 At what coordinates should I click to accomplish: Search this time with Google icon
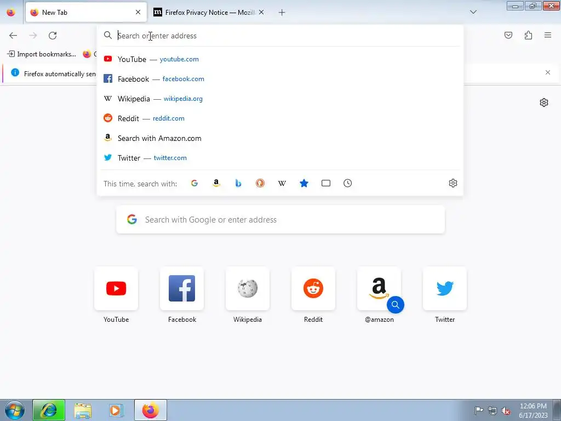(194, 183)
